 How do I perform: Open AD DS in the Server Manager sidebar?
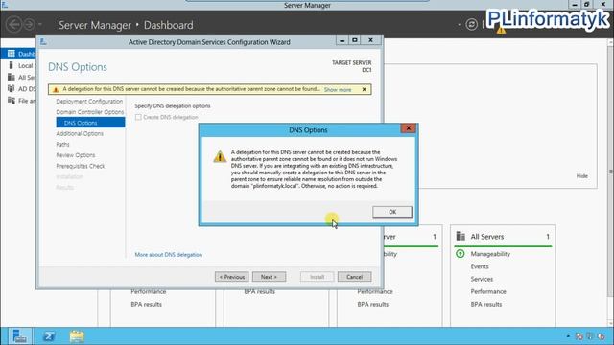[18, 89]
